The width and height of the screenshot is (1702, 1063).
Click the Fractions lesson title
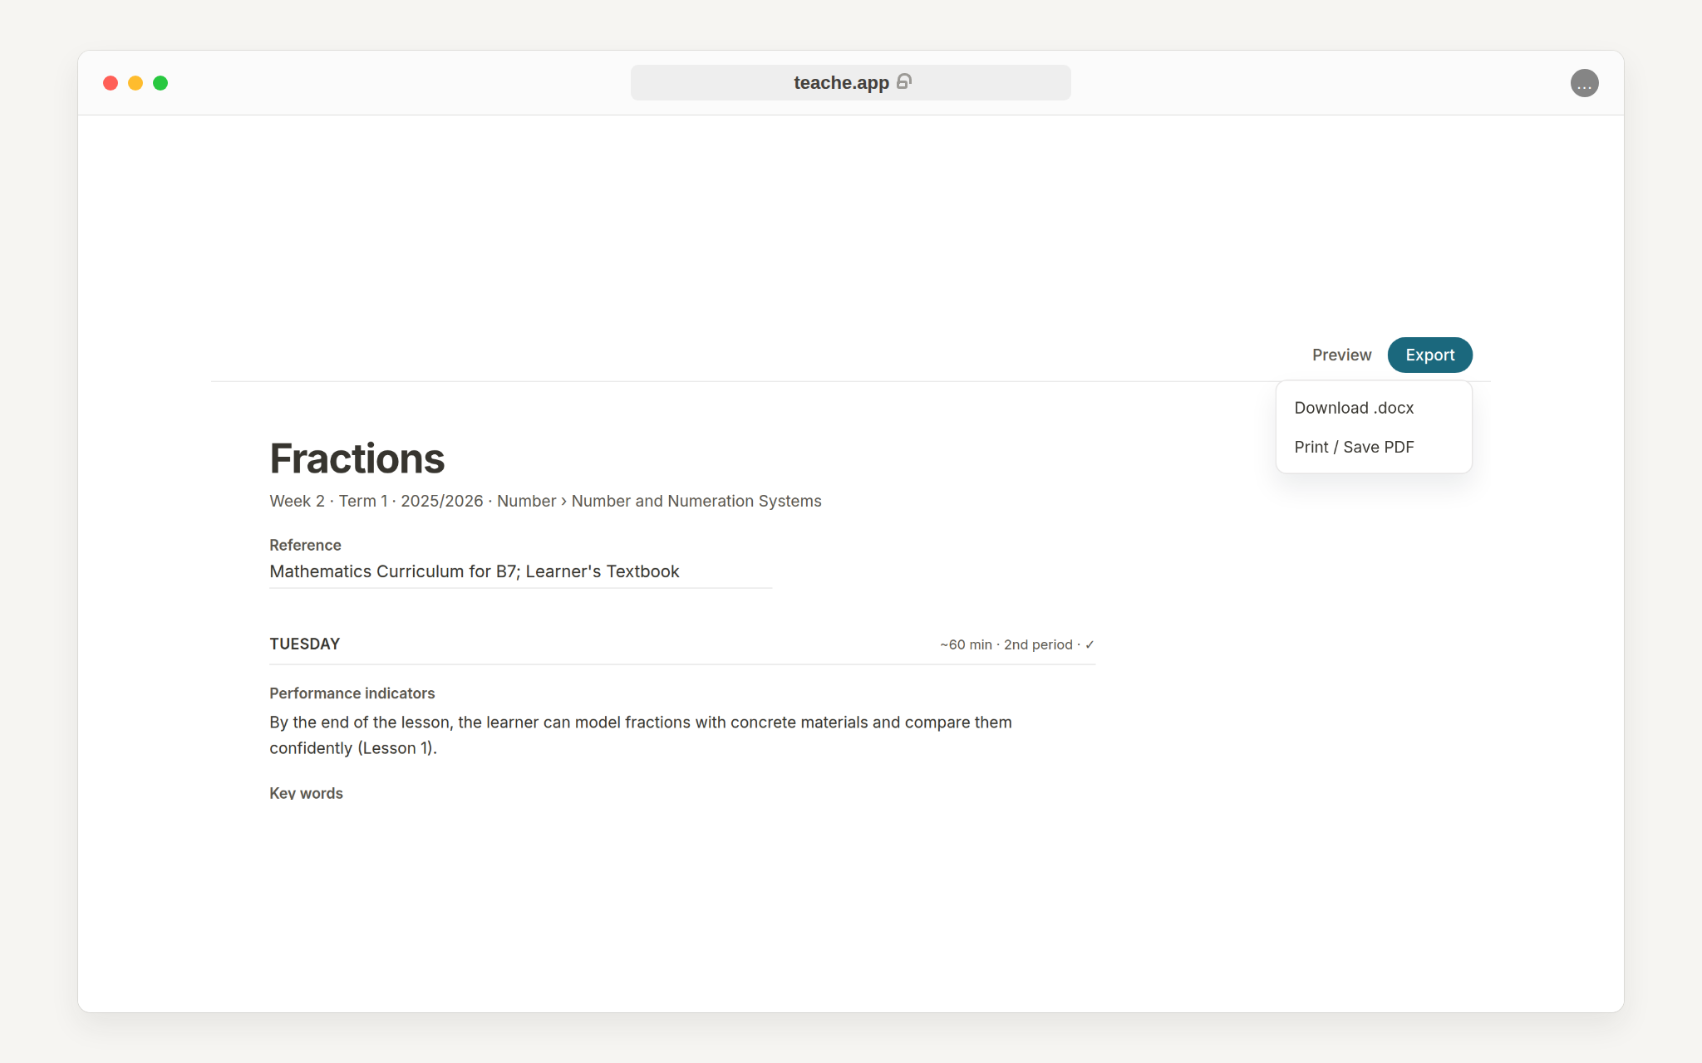(357, 458)
